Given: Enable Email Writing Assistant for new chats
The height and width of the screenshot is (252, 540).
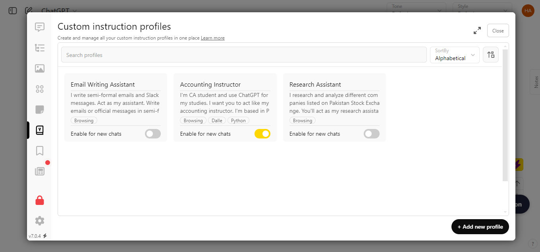Looking at the screenshot, I should [x=153, y=134].
